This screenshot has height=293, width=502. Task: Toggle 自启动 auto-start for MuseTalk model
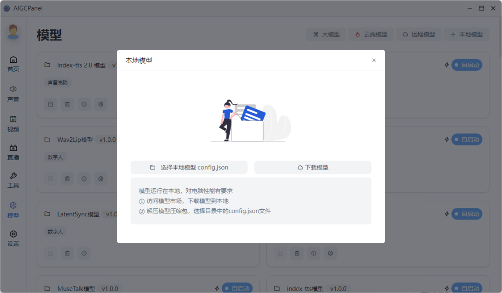coord(237,288)
